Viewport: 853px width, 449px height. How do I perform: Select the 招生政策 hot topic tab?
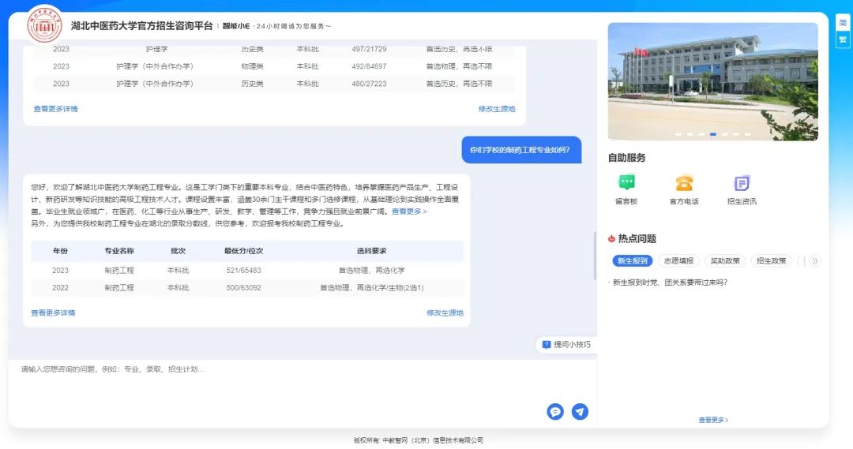coord(771,261)
